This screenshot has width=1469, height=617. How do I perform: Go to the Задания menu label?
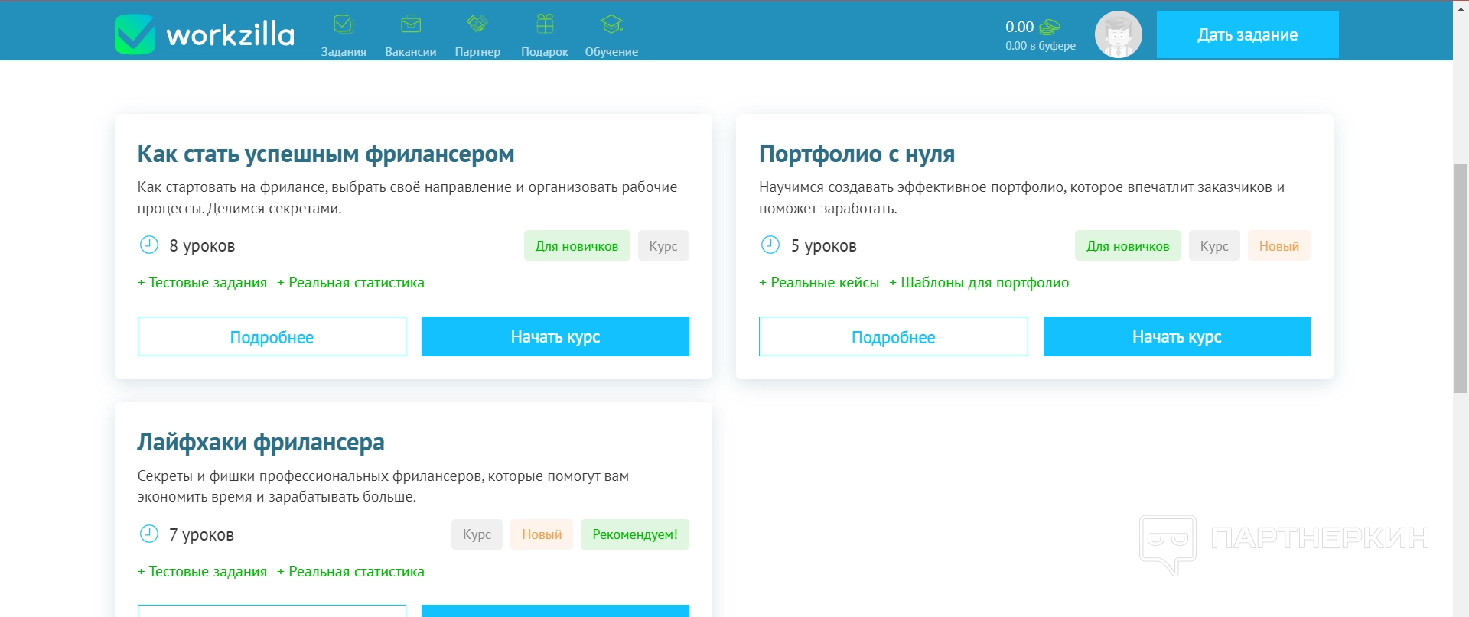tap(344, 52)
